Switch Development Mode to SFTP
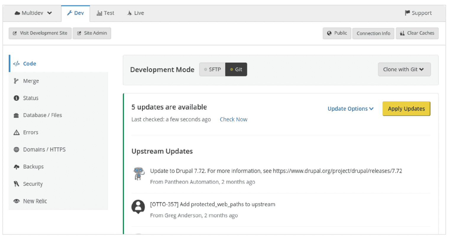 coord(212,69)
